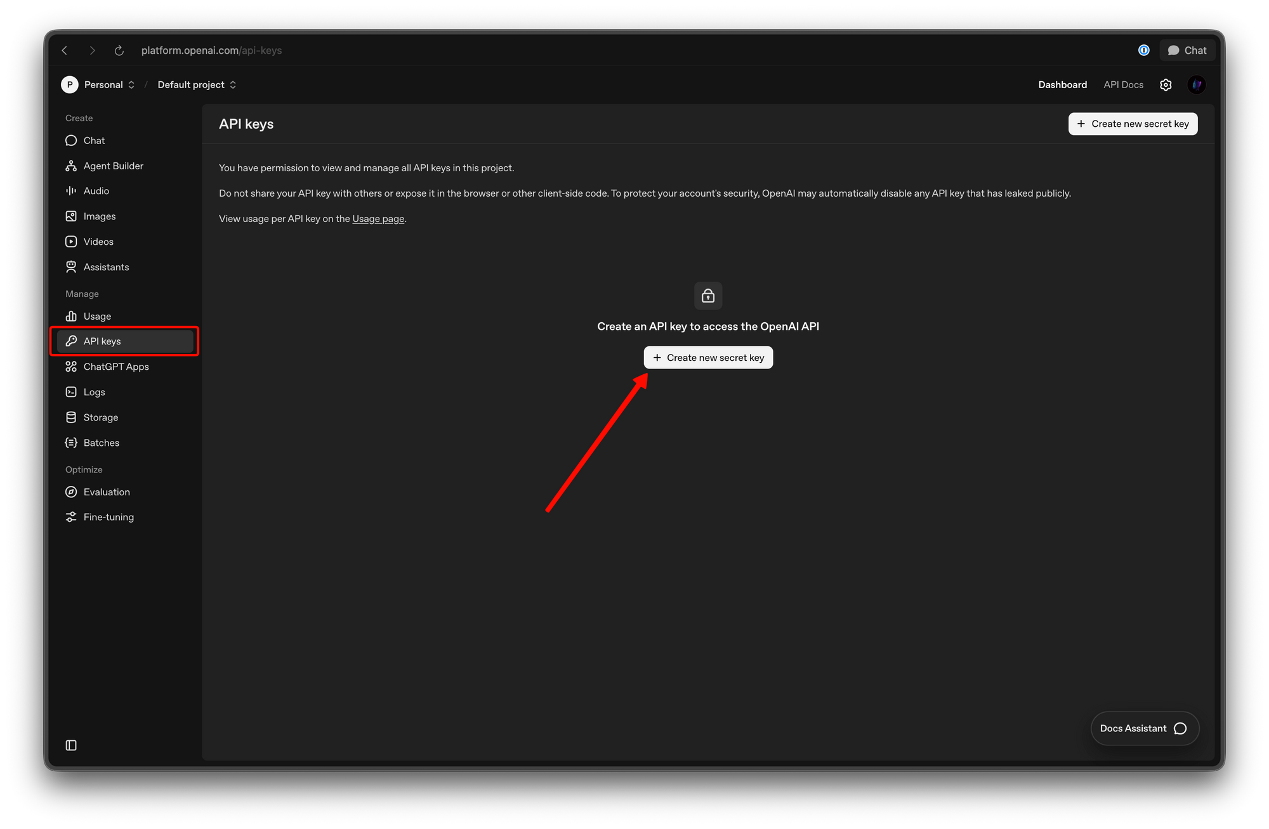The width and height of the screenshot is (1269, 829).
Task: Click the Assistants robot icon
Action: click(71, 267)
